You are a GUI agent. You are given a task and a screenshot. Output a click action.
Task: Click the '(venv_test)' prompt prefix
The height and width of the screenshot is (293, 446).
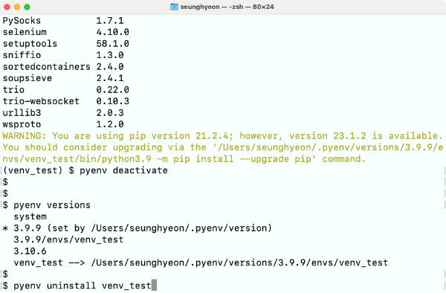coord(33,171)
